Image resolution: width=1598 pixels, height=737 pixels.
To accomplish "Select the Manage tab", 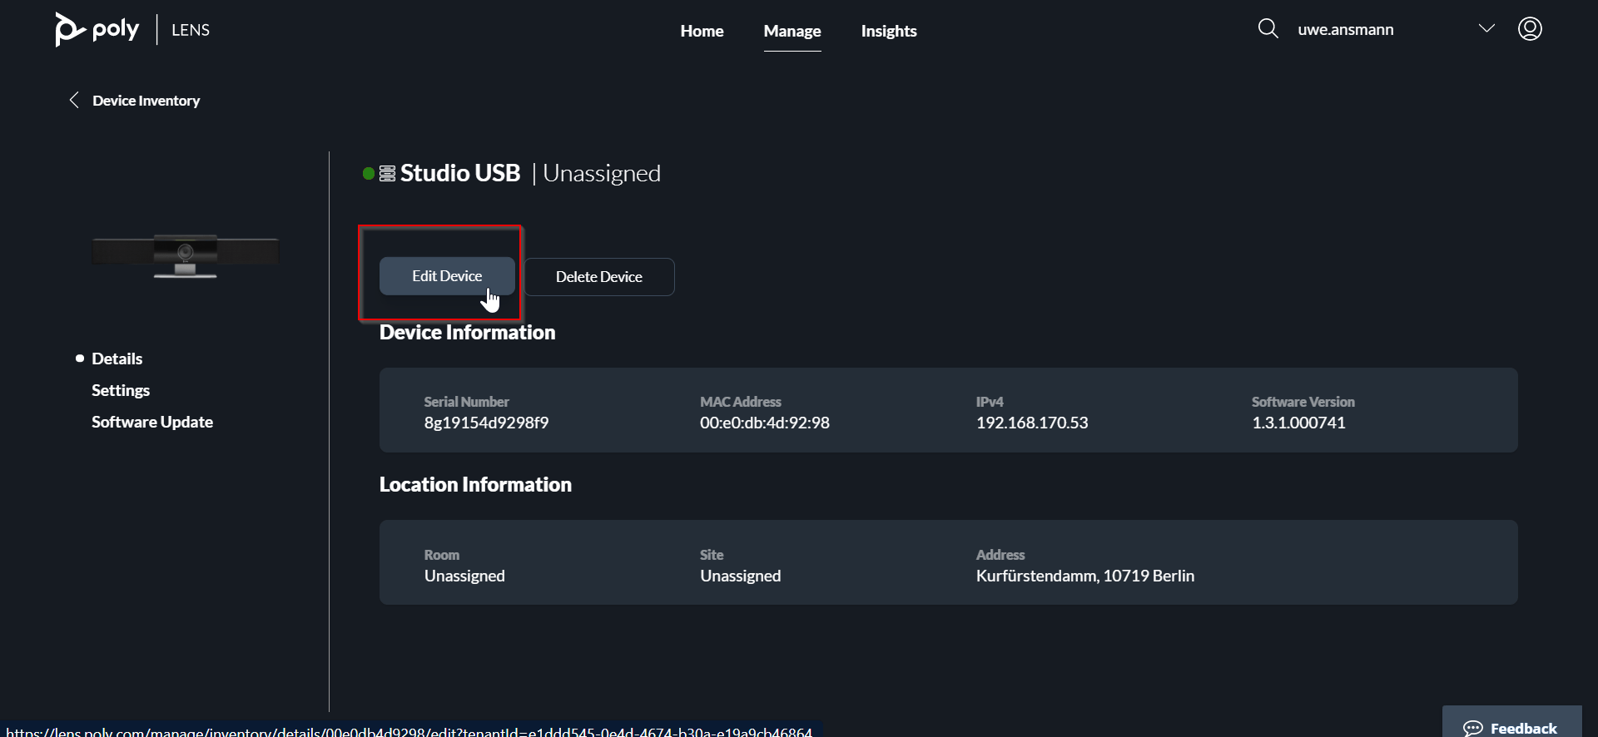I will (x=792, y=31).
